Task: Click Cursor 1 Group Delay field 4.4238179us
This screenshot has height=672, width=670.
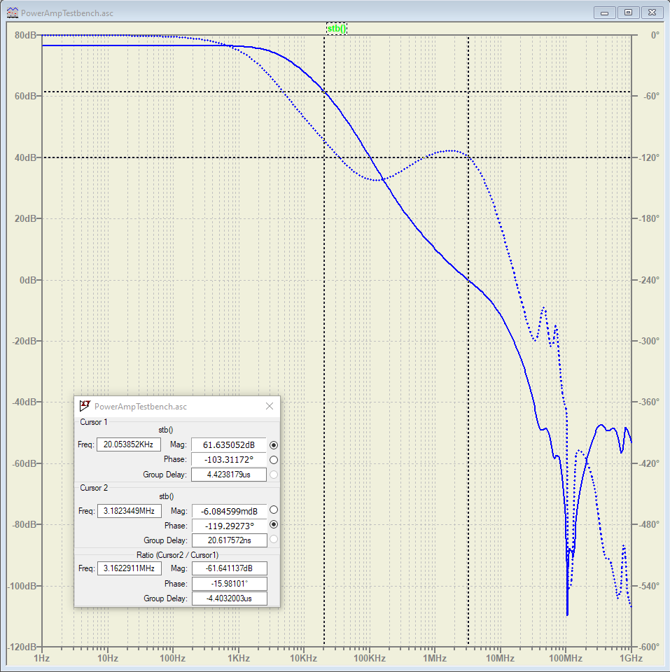Action: coord(229,475)
